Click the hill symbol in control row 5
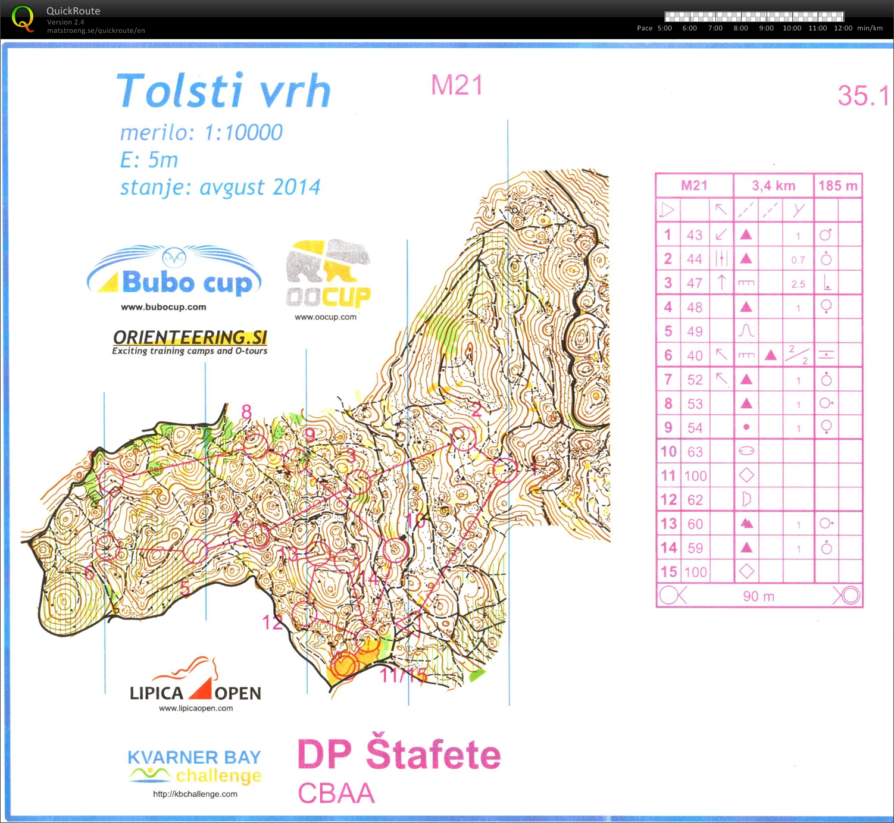 (x=746, y=330)
